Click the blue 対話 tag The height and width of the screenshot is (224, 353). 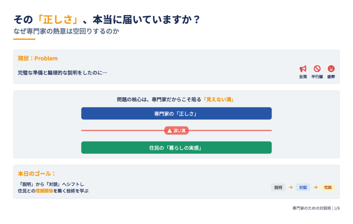click(303, 187)
